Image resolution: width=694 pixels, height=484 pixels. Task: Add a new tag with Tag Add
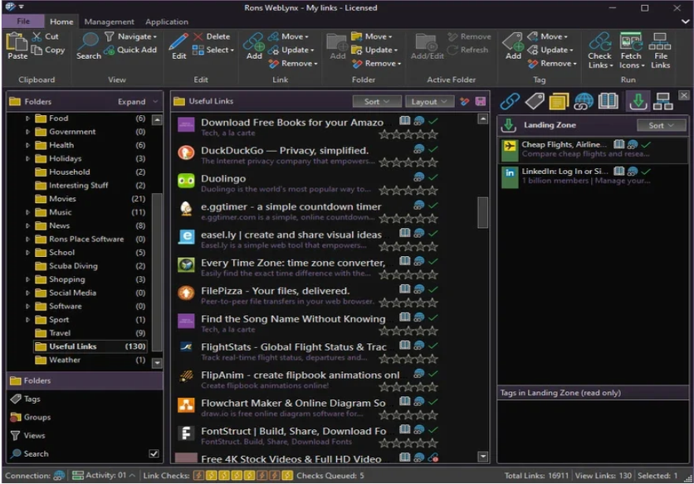tap(513, 46)
